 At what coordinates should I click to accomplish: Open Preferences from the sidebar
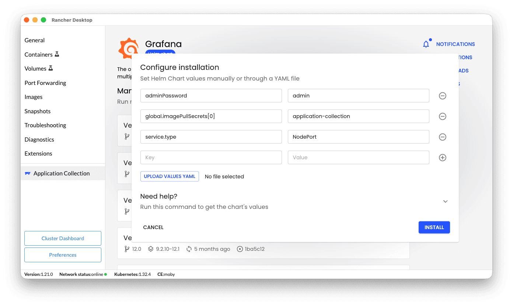pyautogui.click(x=63, y=255)
